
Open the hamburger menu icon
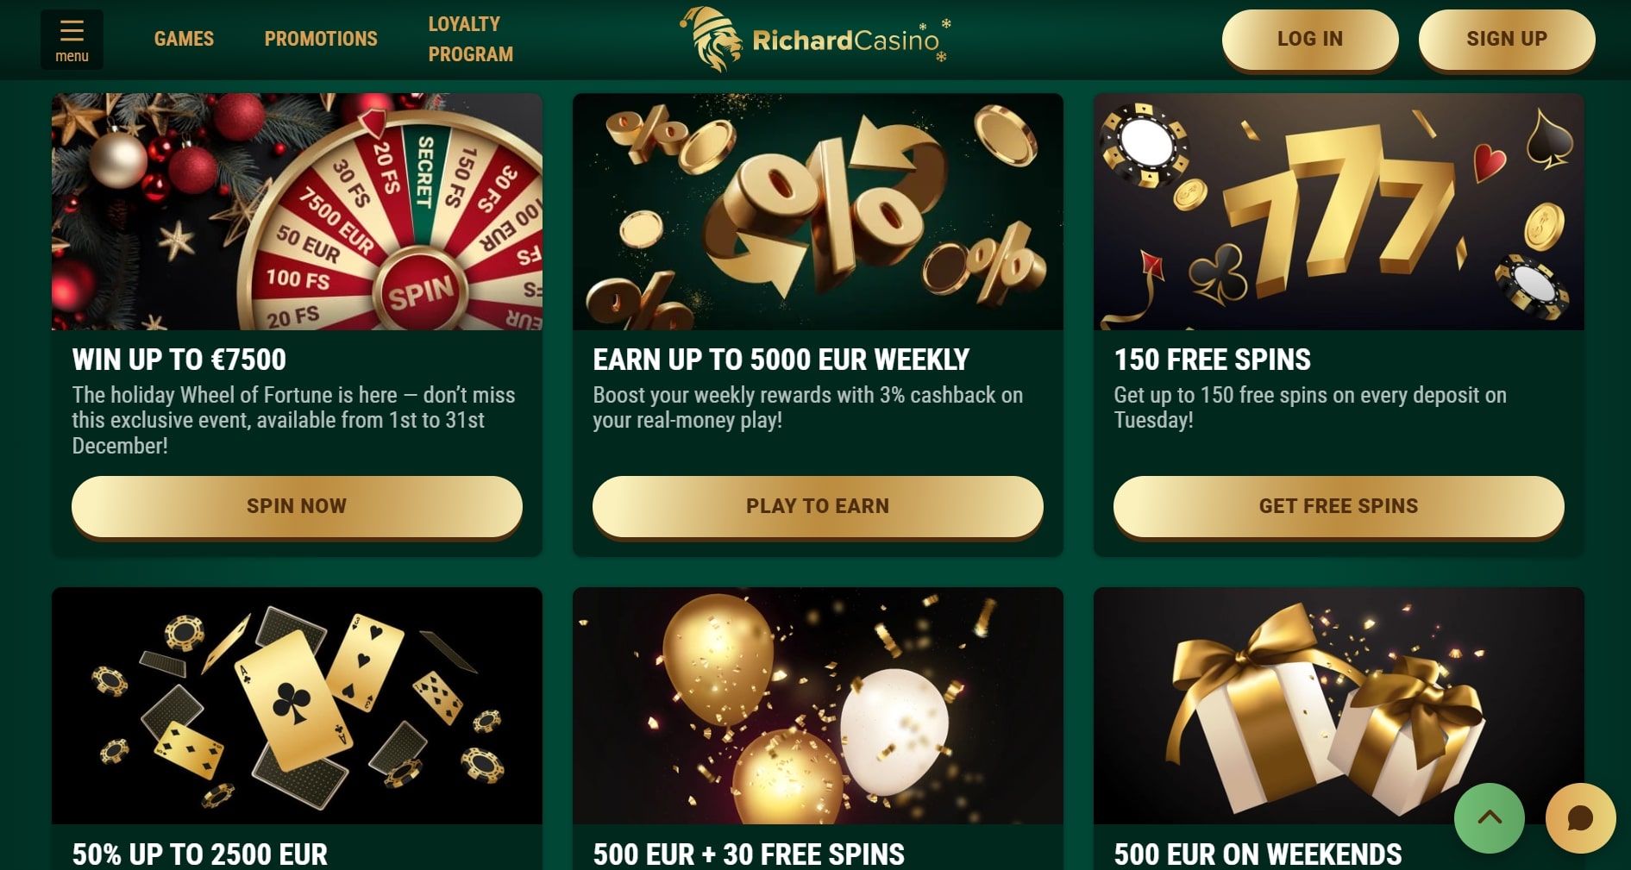[72, 40]
